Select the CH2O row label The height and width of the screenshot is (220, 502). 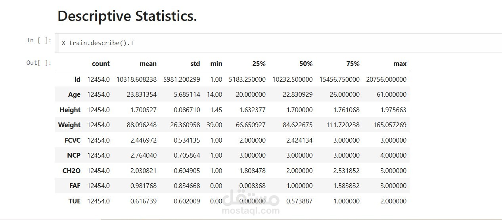72,171
